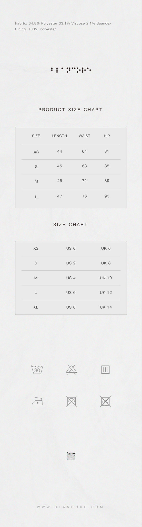This screenshot has width=142, height=527.
Task: Click the crossed-out tumble dry icon in the middle
Action: click(x=71, y=401)
